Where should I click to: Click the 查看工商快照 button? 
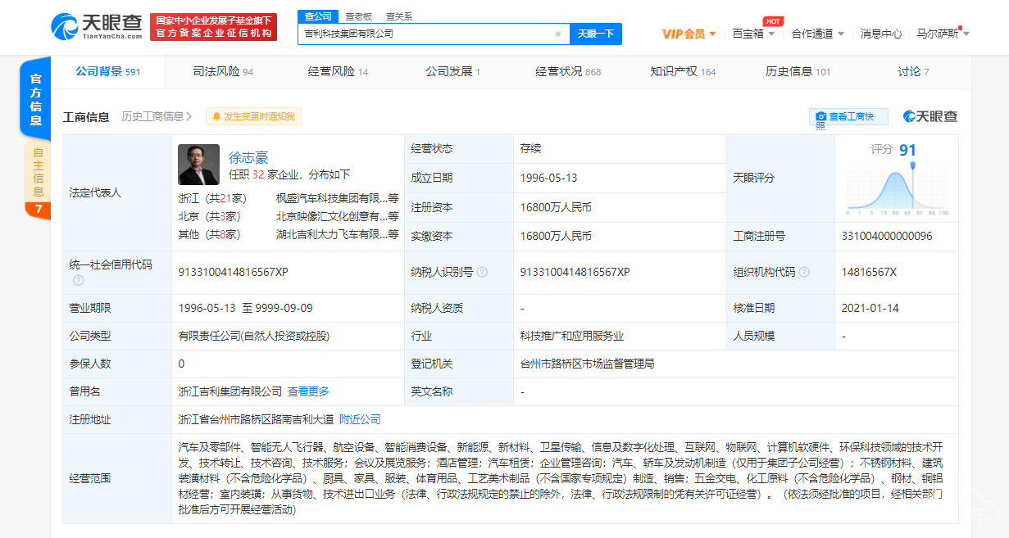tap(848, 117)
